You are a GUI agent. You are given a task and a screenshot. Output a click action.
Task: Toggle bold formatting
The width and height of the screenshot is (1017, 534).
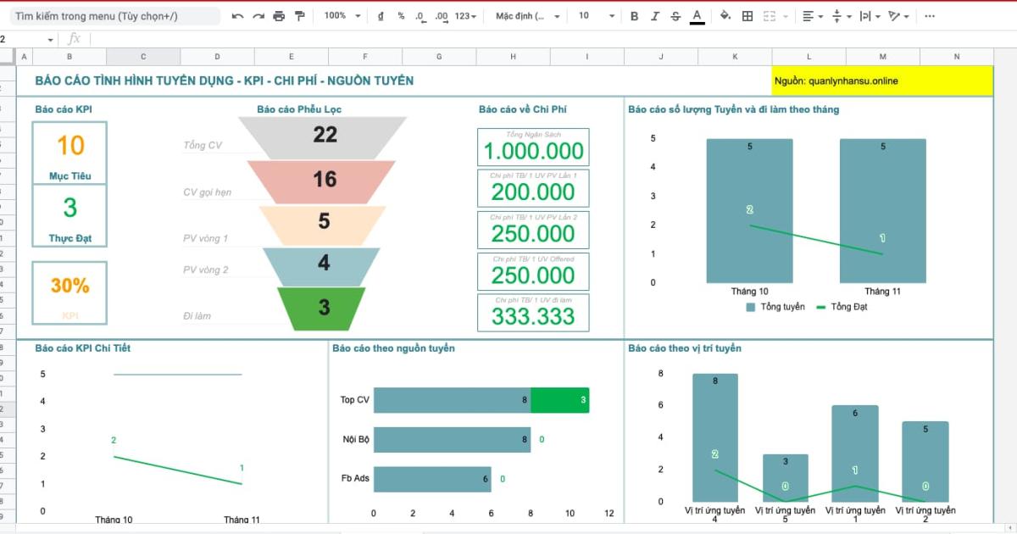tap(634, 16)
